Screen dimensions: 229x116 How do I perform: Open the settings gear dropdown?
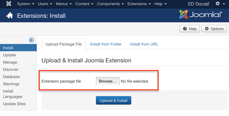tap(220, 4)
